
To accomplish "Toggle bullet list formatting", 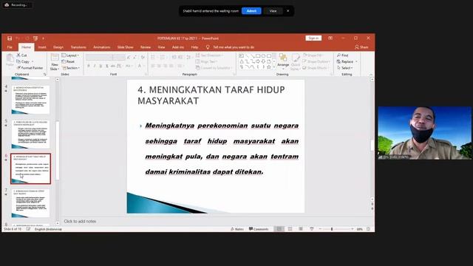I will click(x=154, y=57).
